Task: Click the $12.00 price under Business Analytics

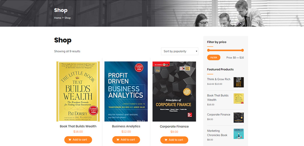Action: tap(126, 132)
